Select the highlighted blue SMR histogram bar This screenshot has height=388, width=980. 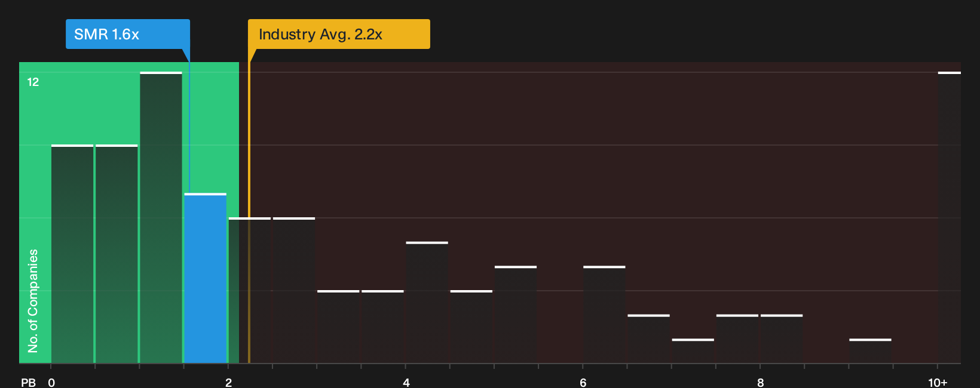click(206, 278)
